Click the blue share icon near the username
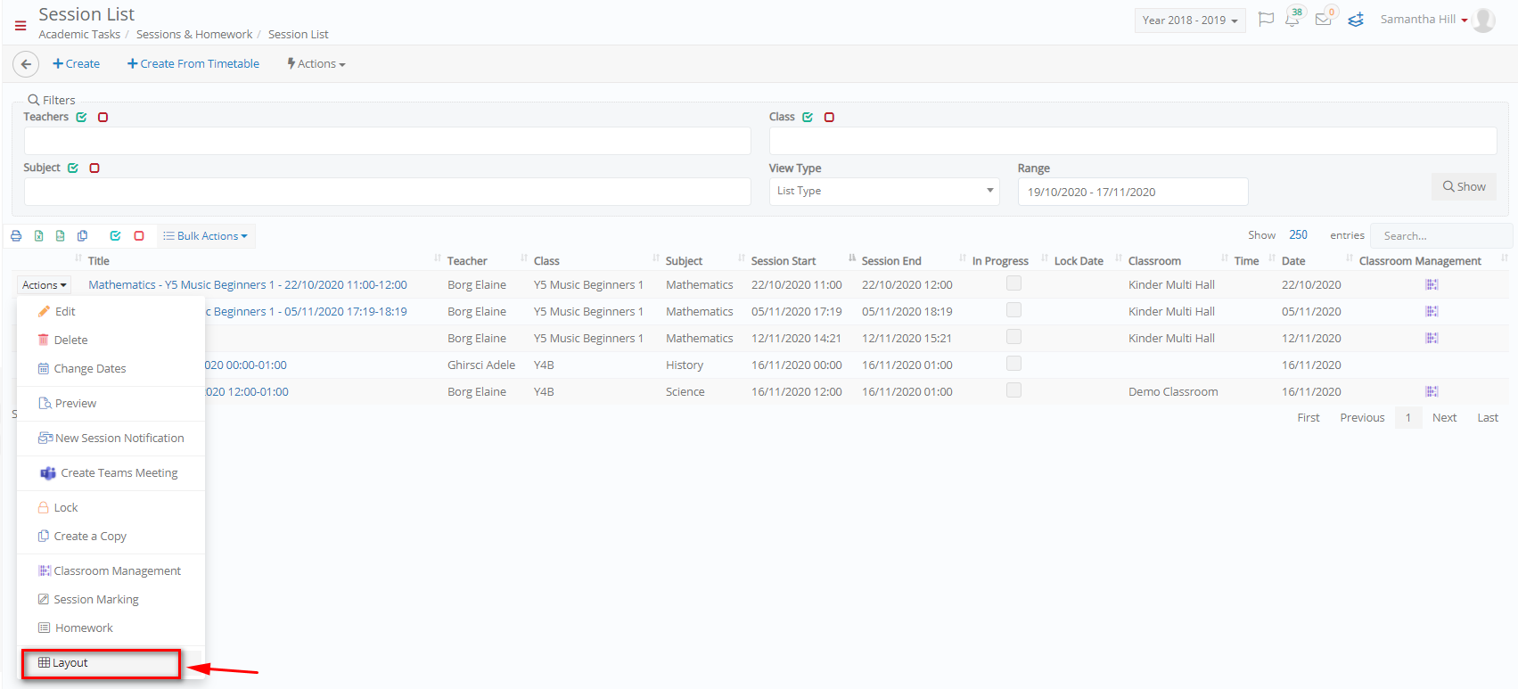Image resolution: width=1518 pixels, height=689 pixels. [1356, 20]
